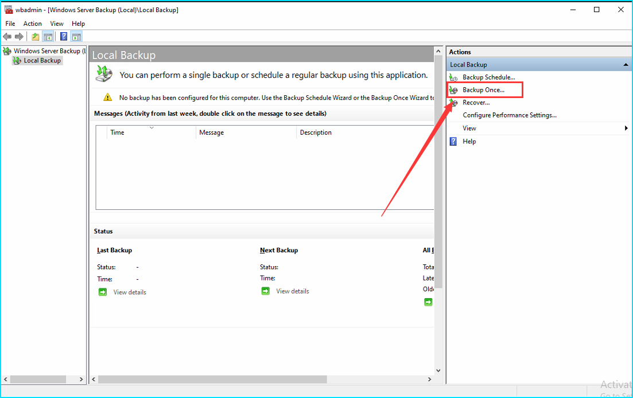Click vertical scrollbar up arrow

[438, 51]
